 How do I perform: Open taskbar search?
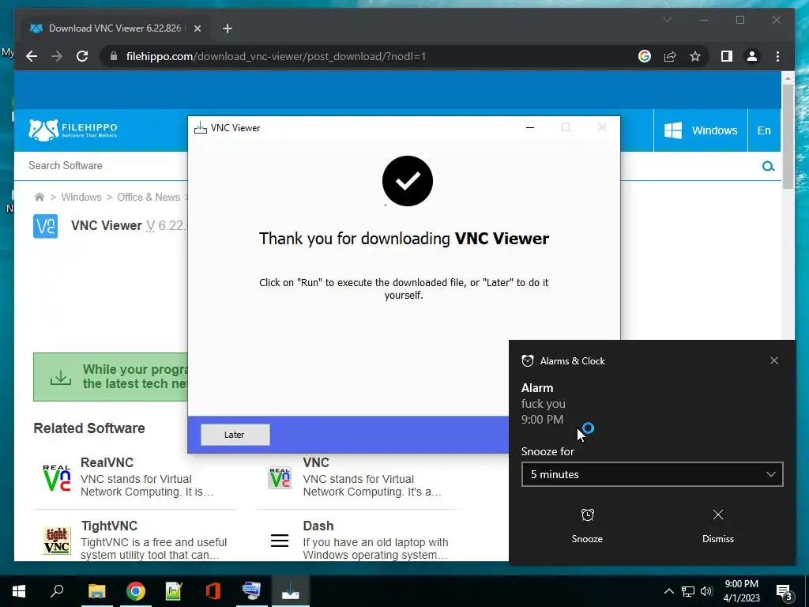click(57, 591)
